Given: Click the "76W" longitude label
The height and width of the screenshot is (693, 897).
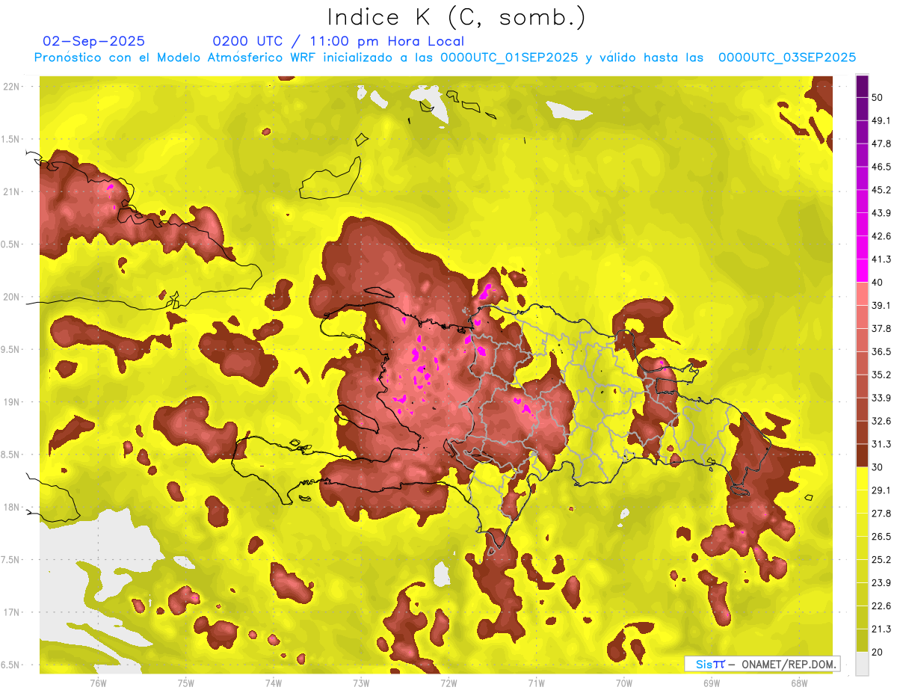Looking at the screenshot, I should [x=98, y=683].
